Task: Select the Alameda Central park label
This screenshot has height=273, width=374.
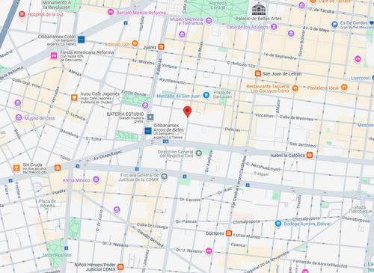Action: (x=218, y=5)
